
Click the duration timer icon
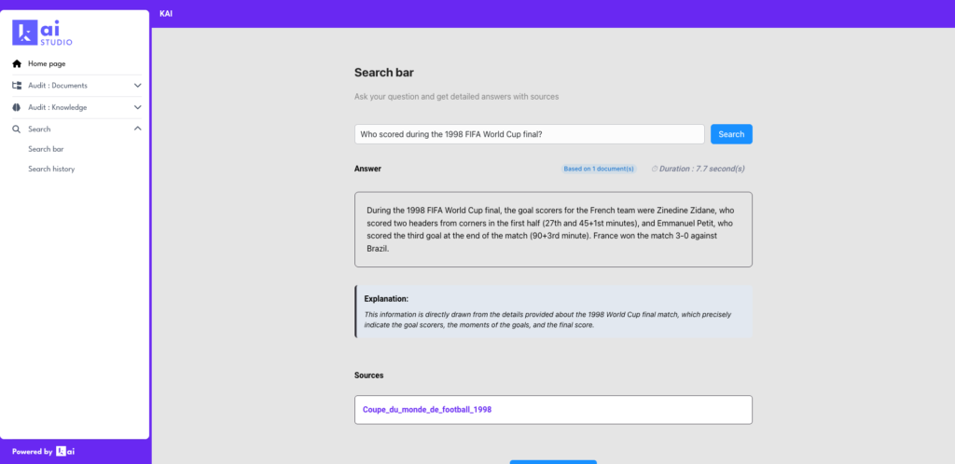[655, 169]
